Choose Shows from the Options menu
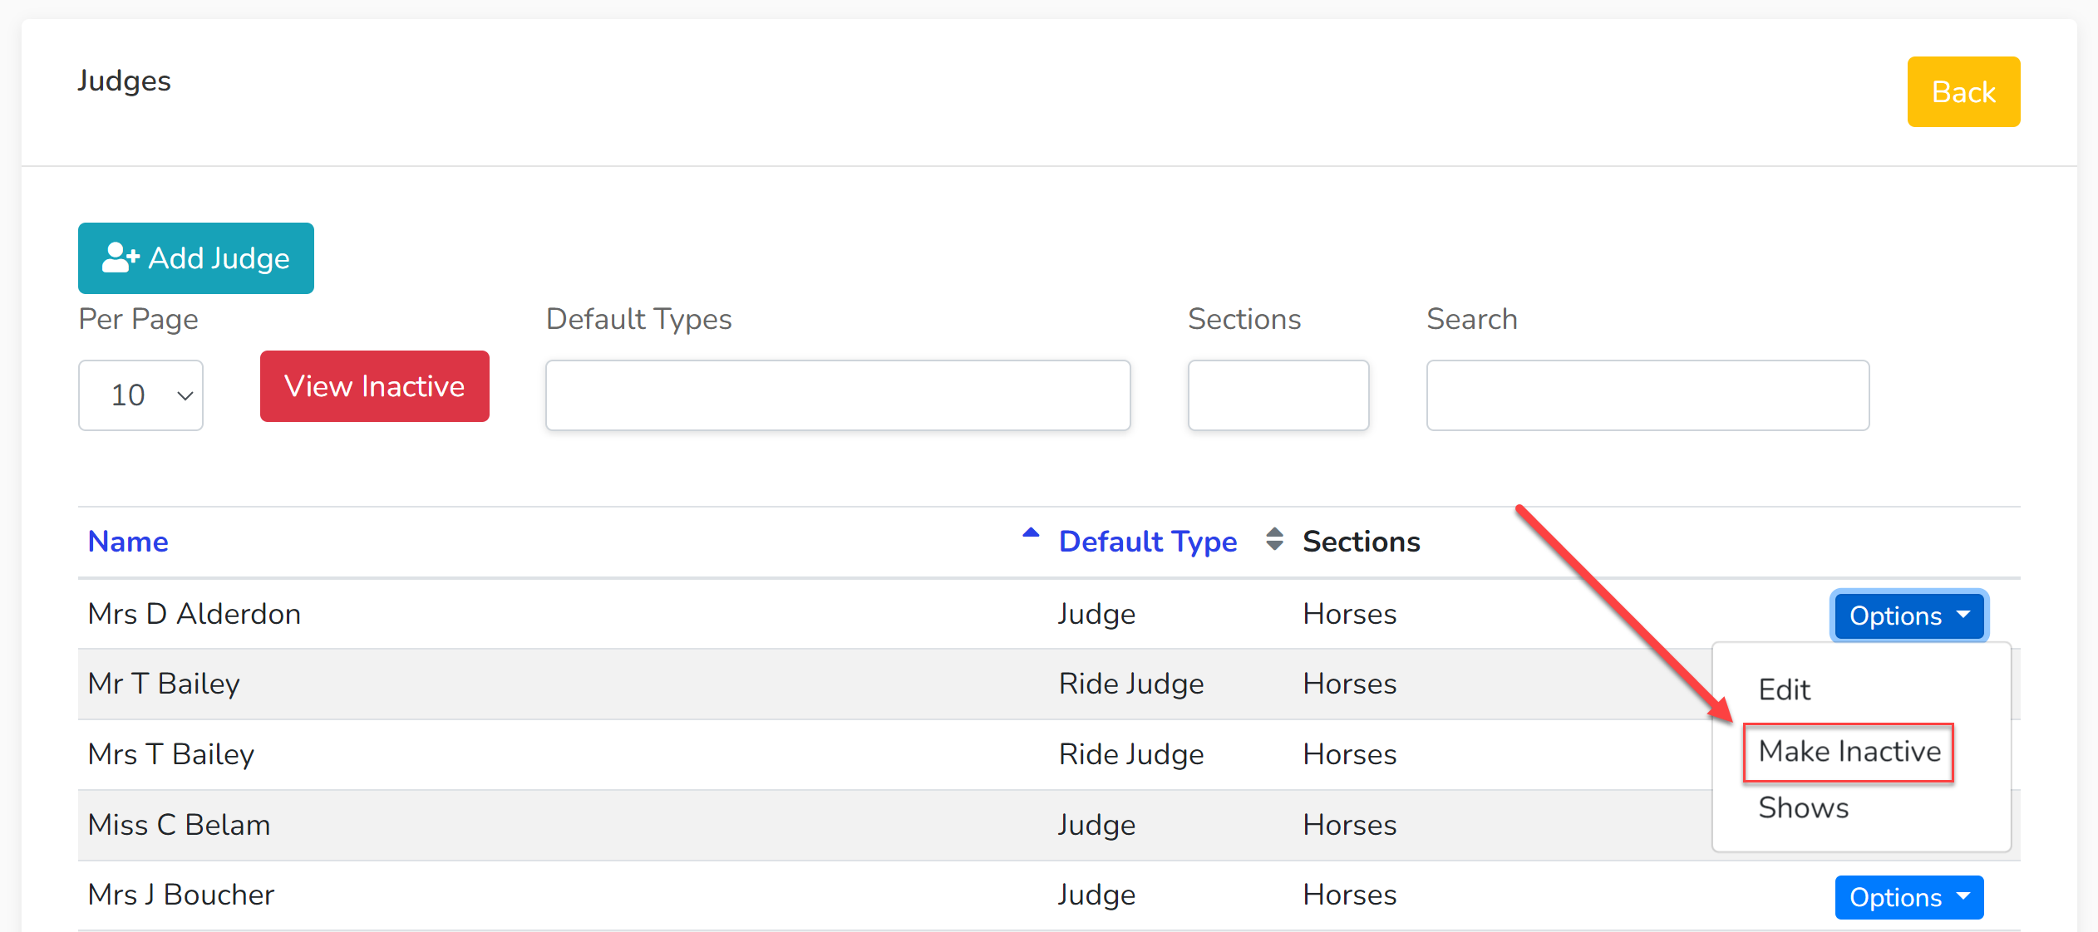 pos(1803,807)
